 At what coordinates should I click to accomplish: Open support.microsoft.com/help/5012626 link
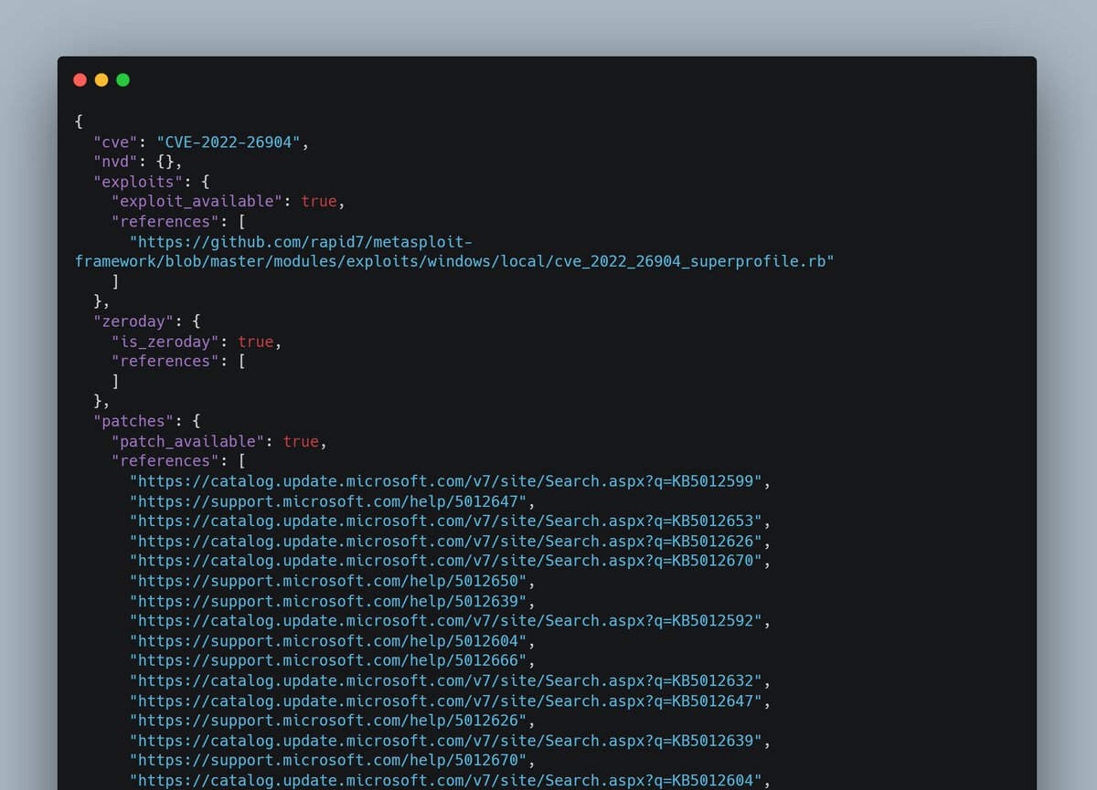click(x=328, y=721)
